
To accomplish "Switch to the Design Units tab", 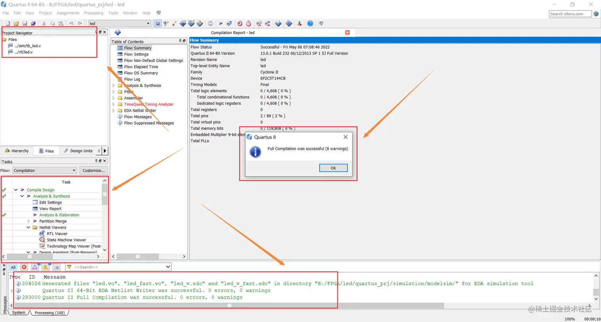I will point(78,151).
